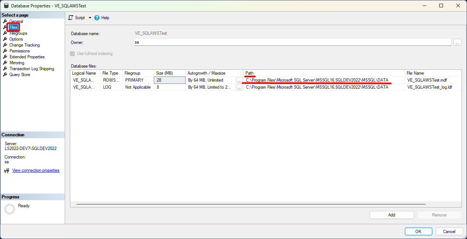Click path cell of the ROWS data row

pos(324,80)
